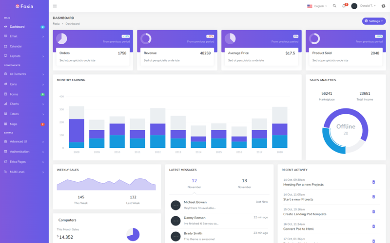
Task: Open the notifications bell icon
Action: click(344, 6)
